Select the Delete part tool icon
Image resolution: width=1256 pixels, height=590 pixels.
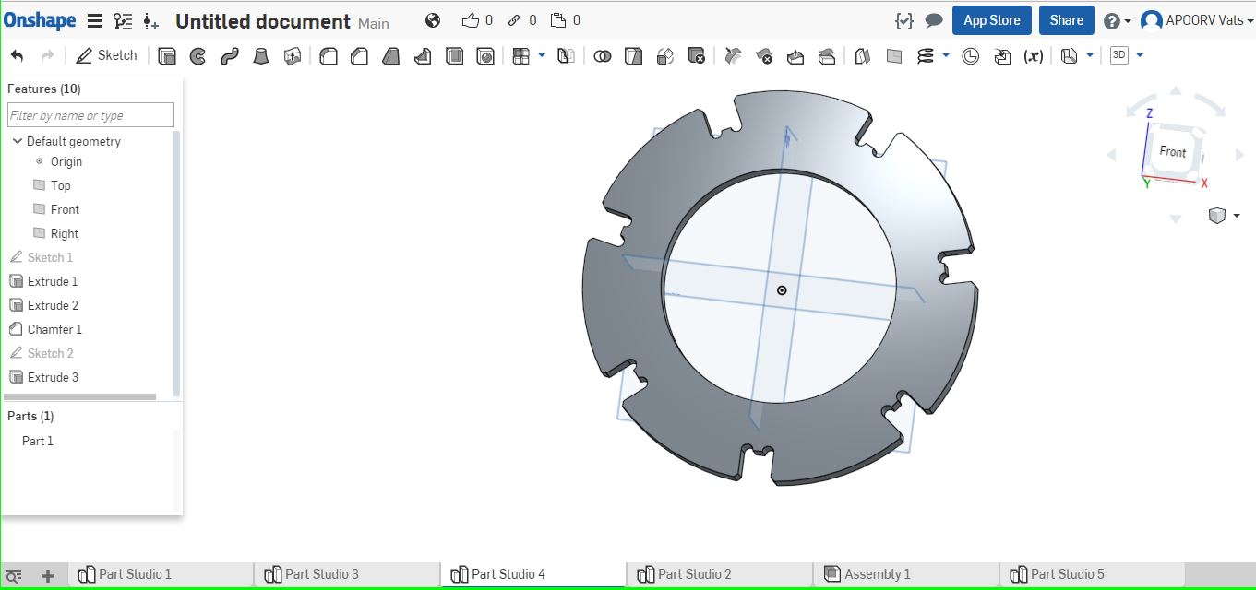[x=697, y=56]
